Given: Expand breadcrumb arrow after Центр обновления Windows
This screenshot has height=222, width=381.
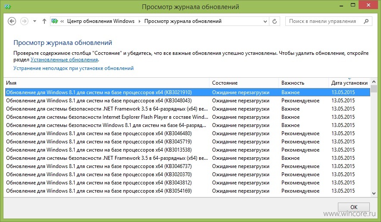Looking at the screenshot, I should coord(140,22).
